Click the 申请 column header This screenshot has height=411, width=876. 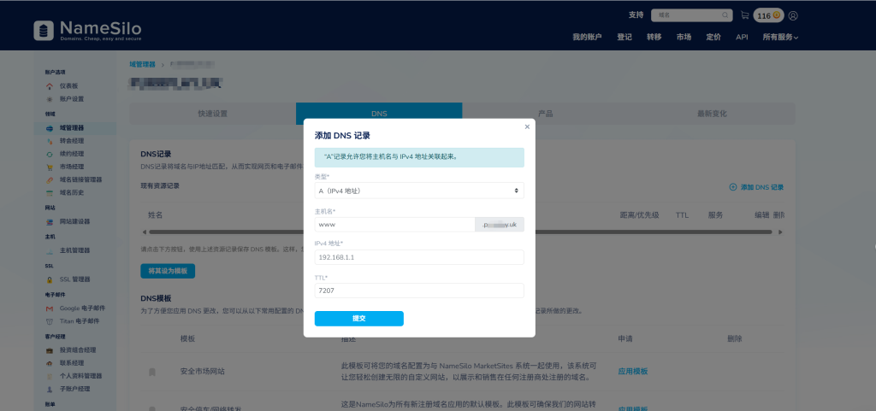625,339
